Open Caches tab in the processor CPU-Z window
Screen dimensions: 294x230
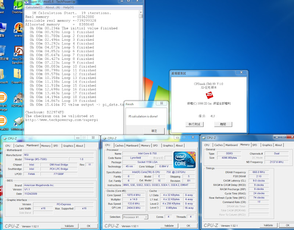click(119, 145)
